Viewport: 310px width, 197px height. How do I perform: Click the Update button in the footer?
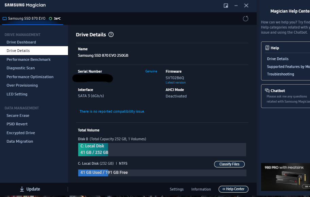coord(30,189)
